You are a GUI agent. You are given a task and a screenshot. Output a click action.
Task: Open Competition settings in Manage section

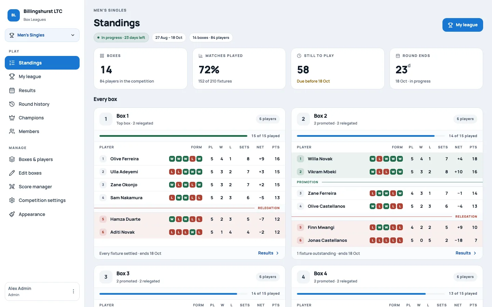(x=42, y=200)
